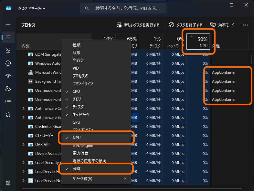Viewport: 254px width, 191px height.
Task: Select the Processes page icon in sidebar
Action: tap(8, 37)
